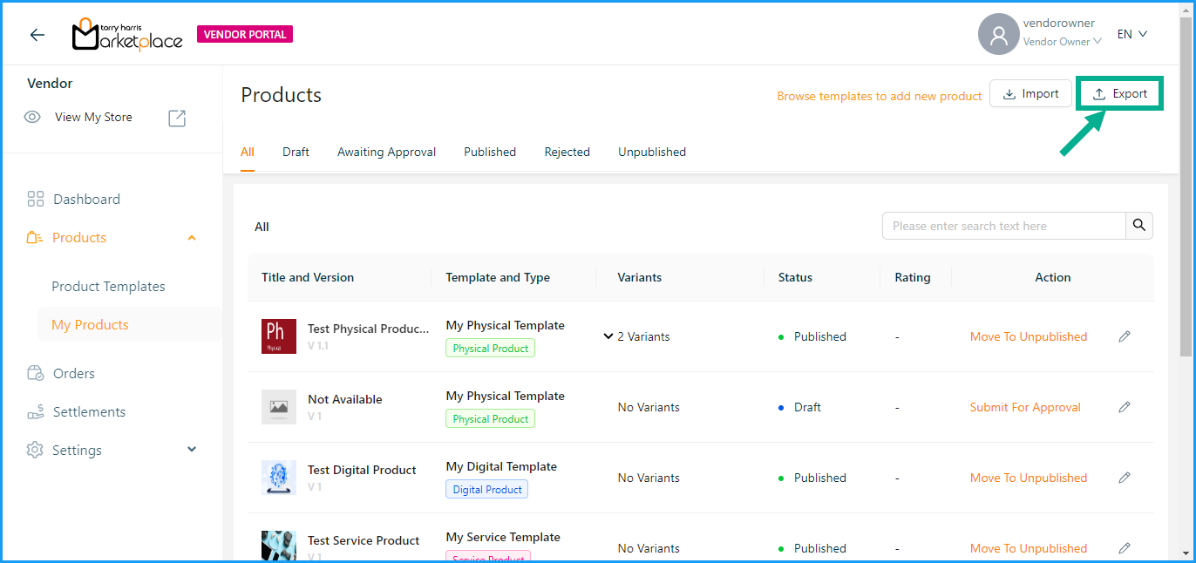Click the Test Digital Product thumbnail
Viewport: 1196px width, 563px height.
pyautogui.click(x=279, y=478)
